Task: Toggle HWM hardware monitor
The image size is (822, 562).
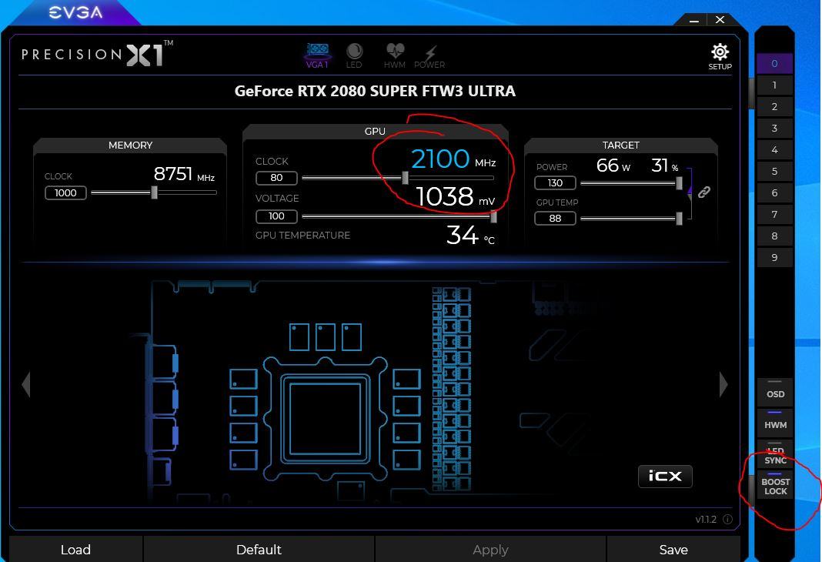Action: [775, 424]
